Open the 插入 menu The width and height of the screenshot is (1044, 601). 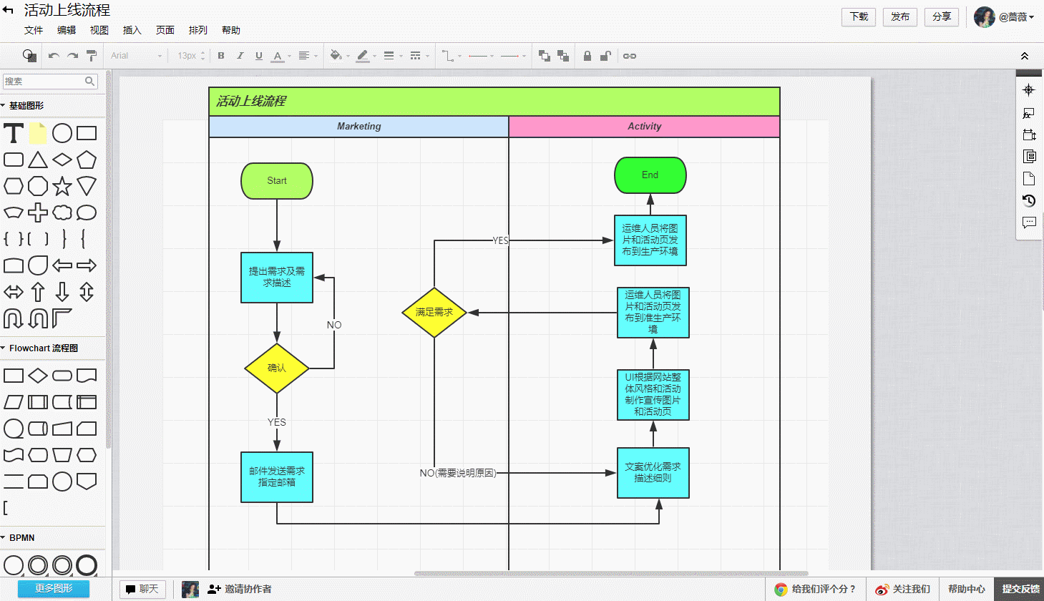[132, 30]
